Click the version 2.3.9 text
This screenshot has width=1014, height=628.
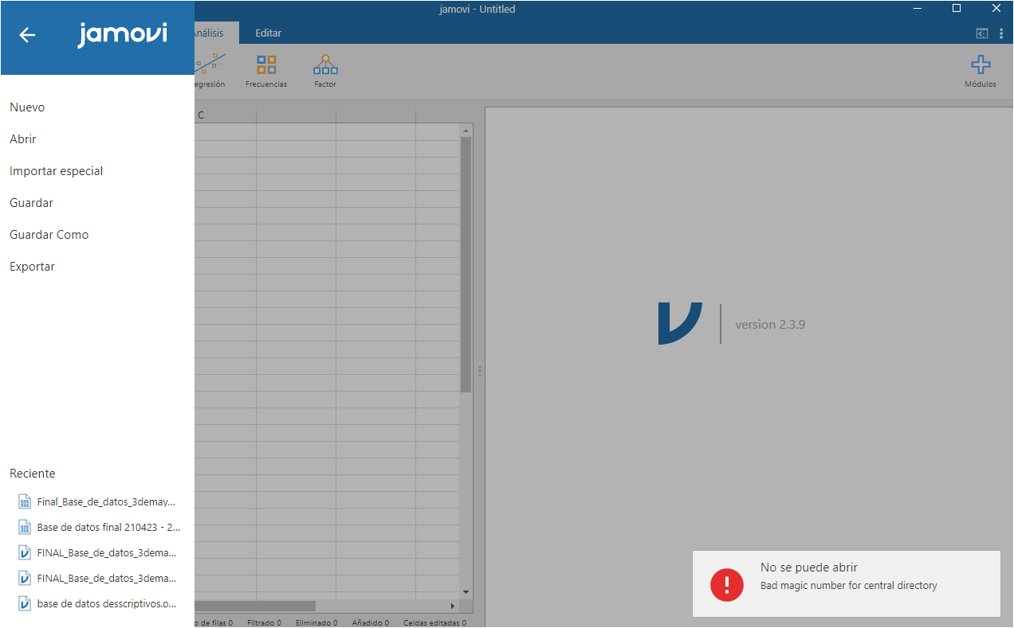tap(770, 325)
